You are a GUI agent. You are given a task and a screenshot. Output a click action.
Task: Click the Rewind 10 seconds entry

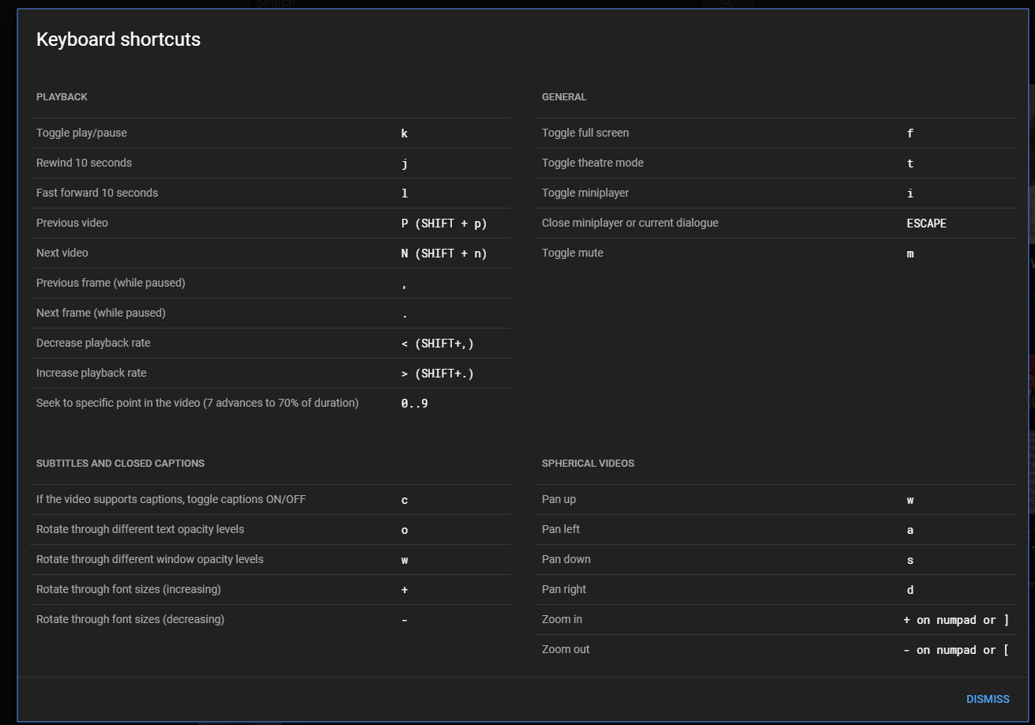84,163
